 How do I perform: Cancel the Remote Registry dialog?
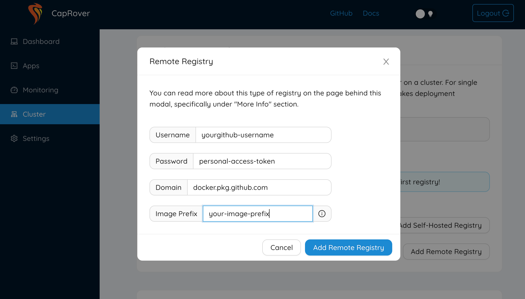pyautogui.click(x=281, y=247)
